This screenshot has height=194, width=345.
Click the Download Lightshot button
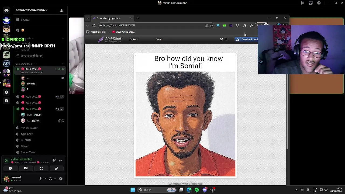(246, 39)
